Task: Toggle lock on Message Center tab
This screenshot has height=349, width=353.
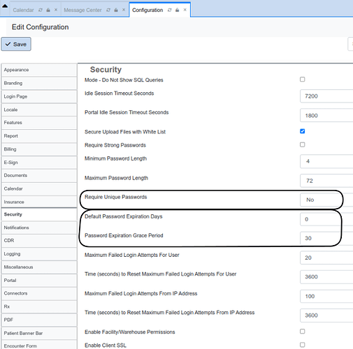Action: [x=116, y=10]
